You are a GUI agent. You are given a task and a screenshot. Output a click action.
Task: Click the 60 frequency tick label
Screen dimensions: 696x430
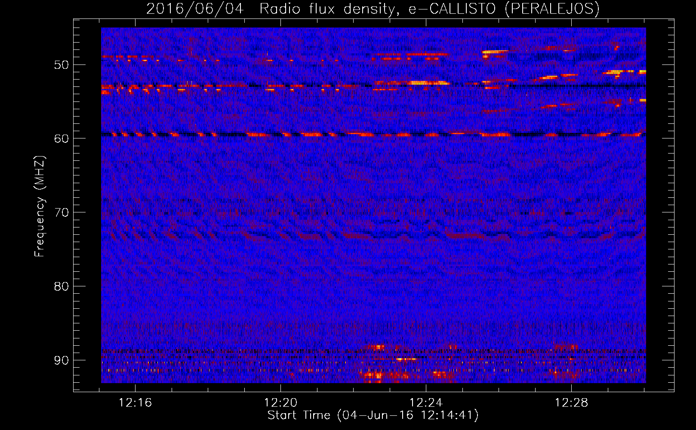pyautogui.click(x=61, y=138)
